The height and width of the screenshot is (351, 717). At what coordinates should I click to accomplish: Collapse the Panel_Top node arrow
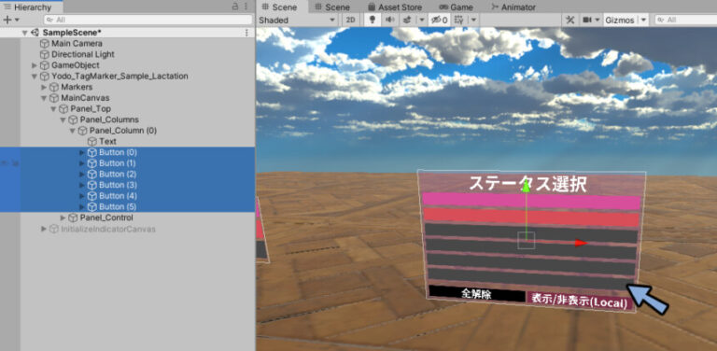(x=53, y=109)
